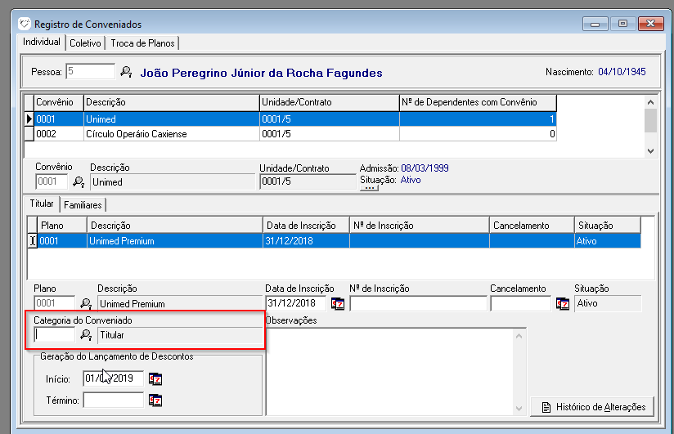Focus the Categoria do Conveniado code field
674x434 pixels.
(54, 334)
